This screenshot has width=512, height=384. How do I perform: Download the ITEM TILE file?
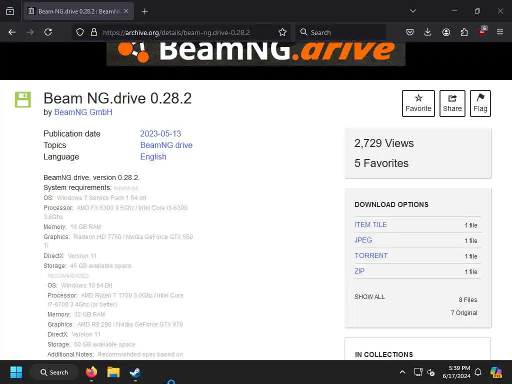[x=370, y=224]
